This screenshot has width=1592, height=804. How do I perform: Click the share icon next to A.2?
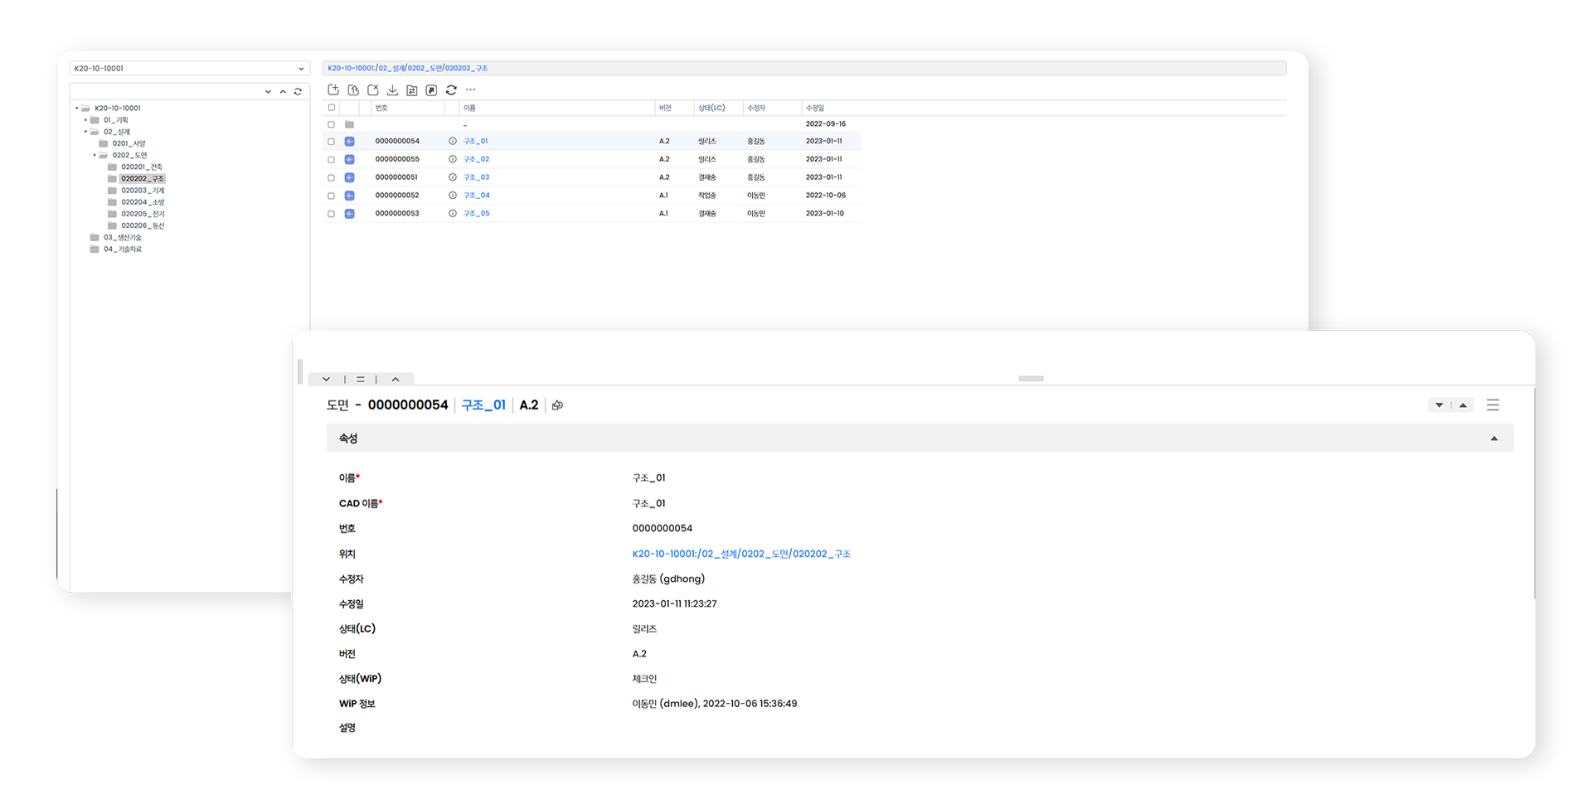click(x=557, y=405)
